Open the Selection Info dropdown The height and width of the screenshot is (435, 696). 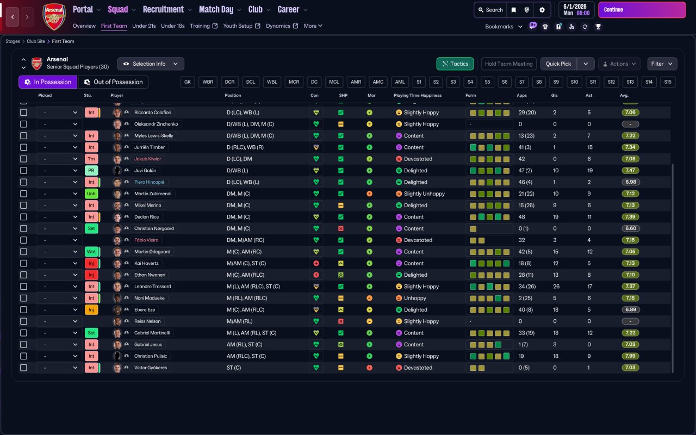point(151,64)
